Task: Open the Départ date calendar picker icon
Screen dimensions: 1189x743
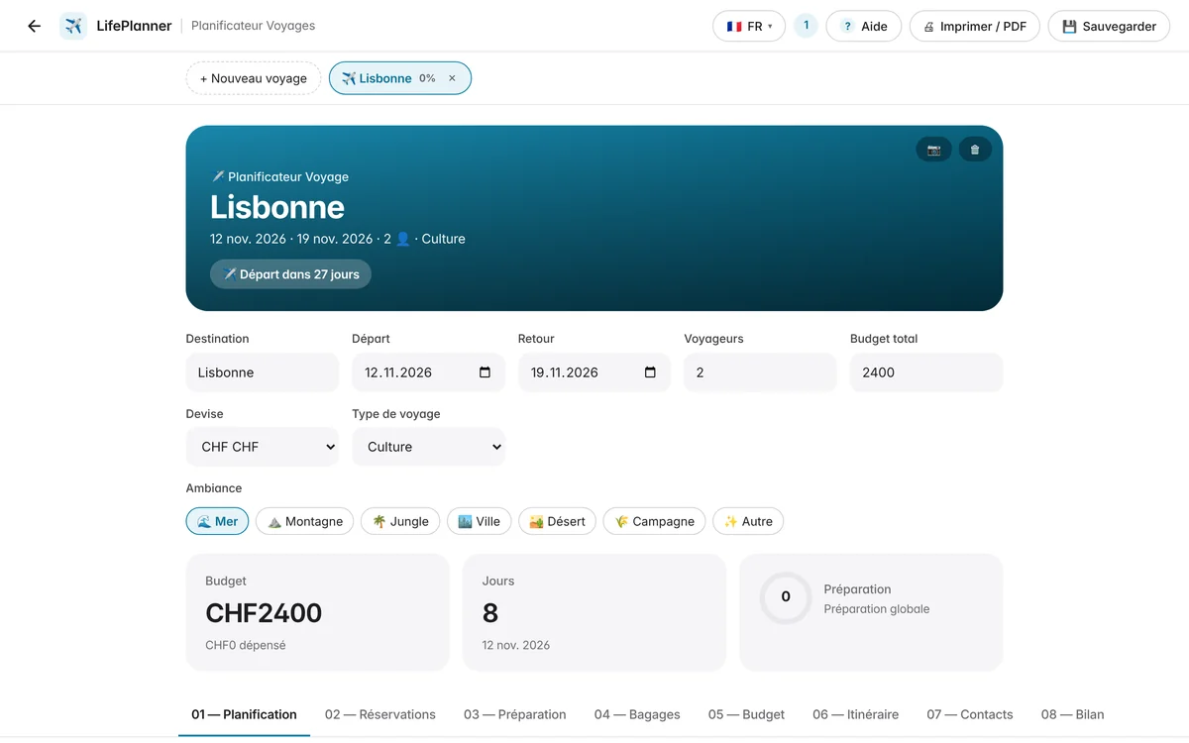Action: [485, 372]
